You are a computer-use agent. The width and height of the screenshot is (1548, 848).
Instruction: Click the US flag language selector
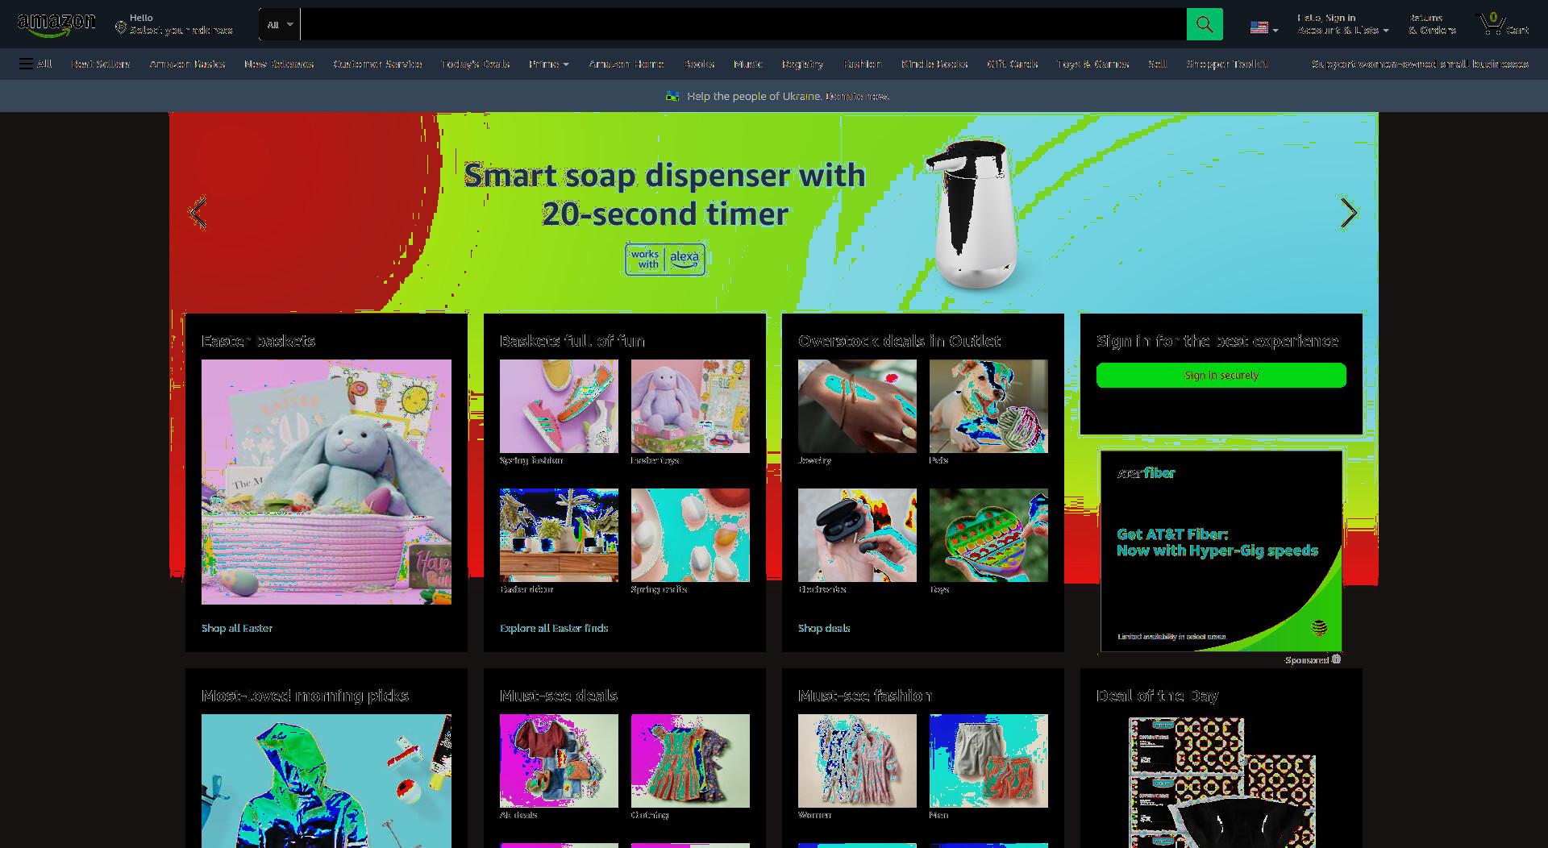1264,27
